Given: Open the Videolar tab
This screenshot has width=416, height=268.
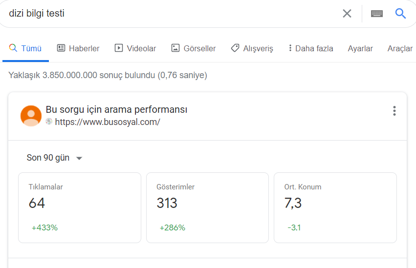Looking at the screenshot, I should pos(135,48).
